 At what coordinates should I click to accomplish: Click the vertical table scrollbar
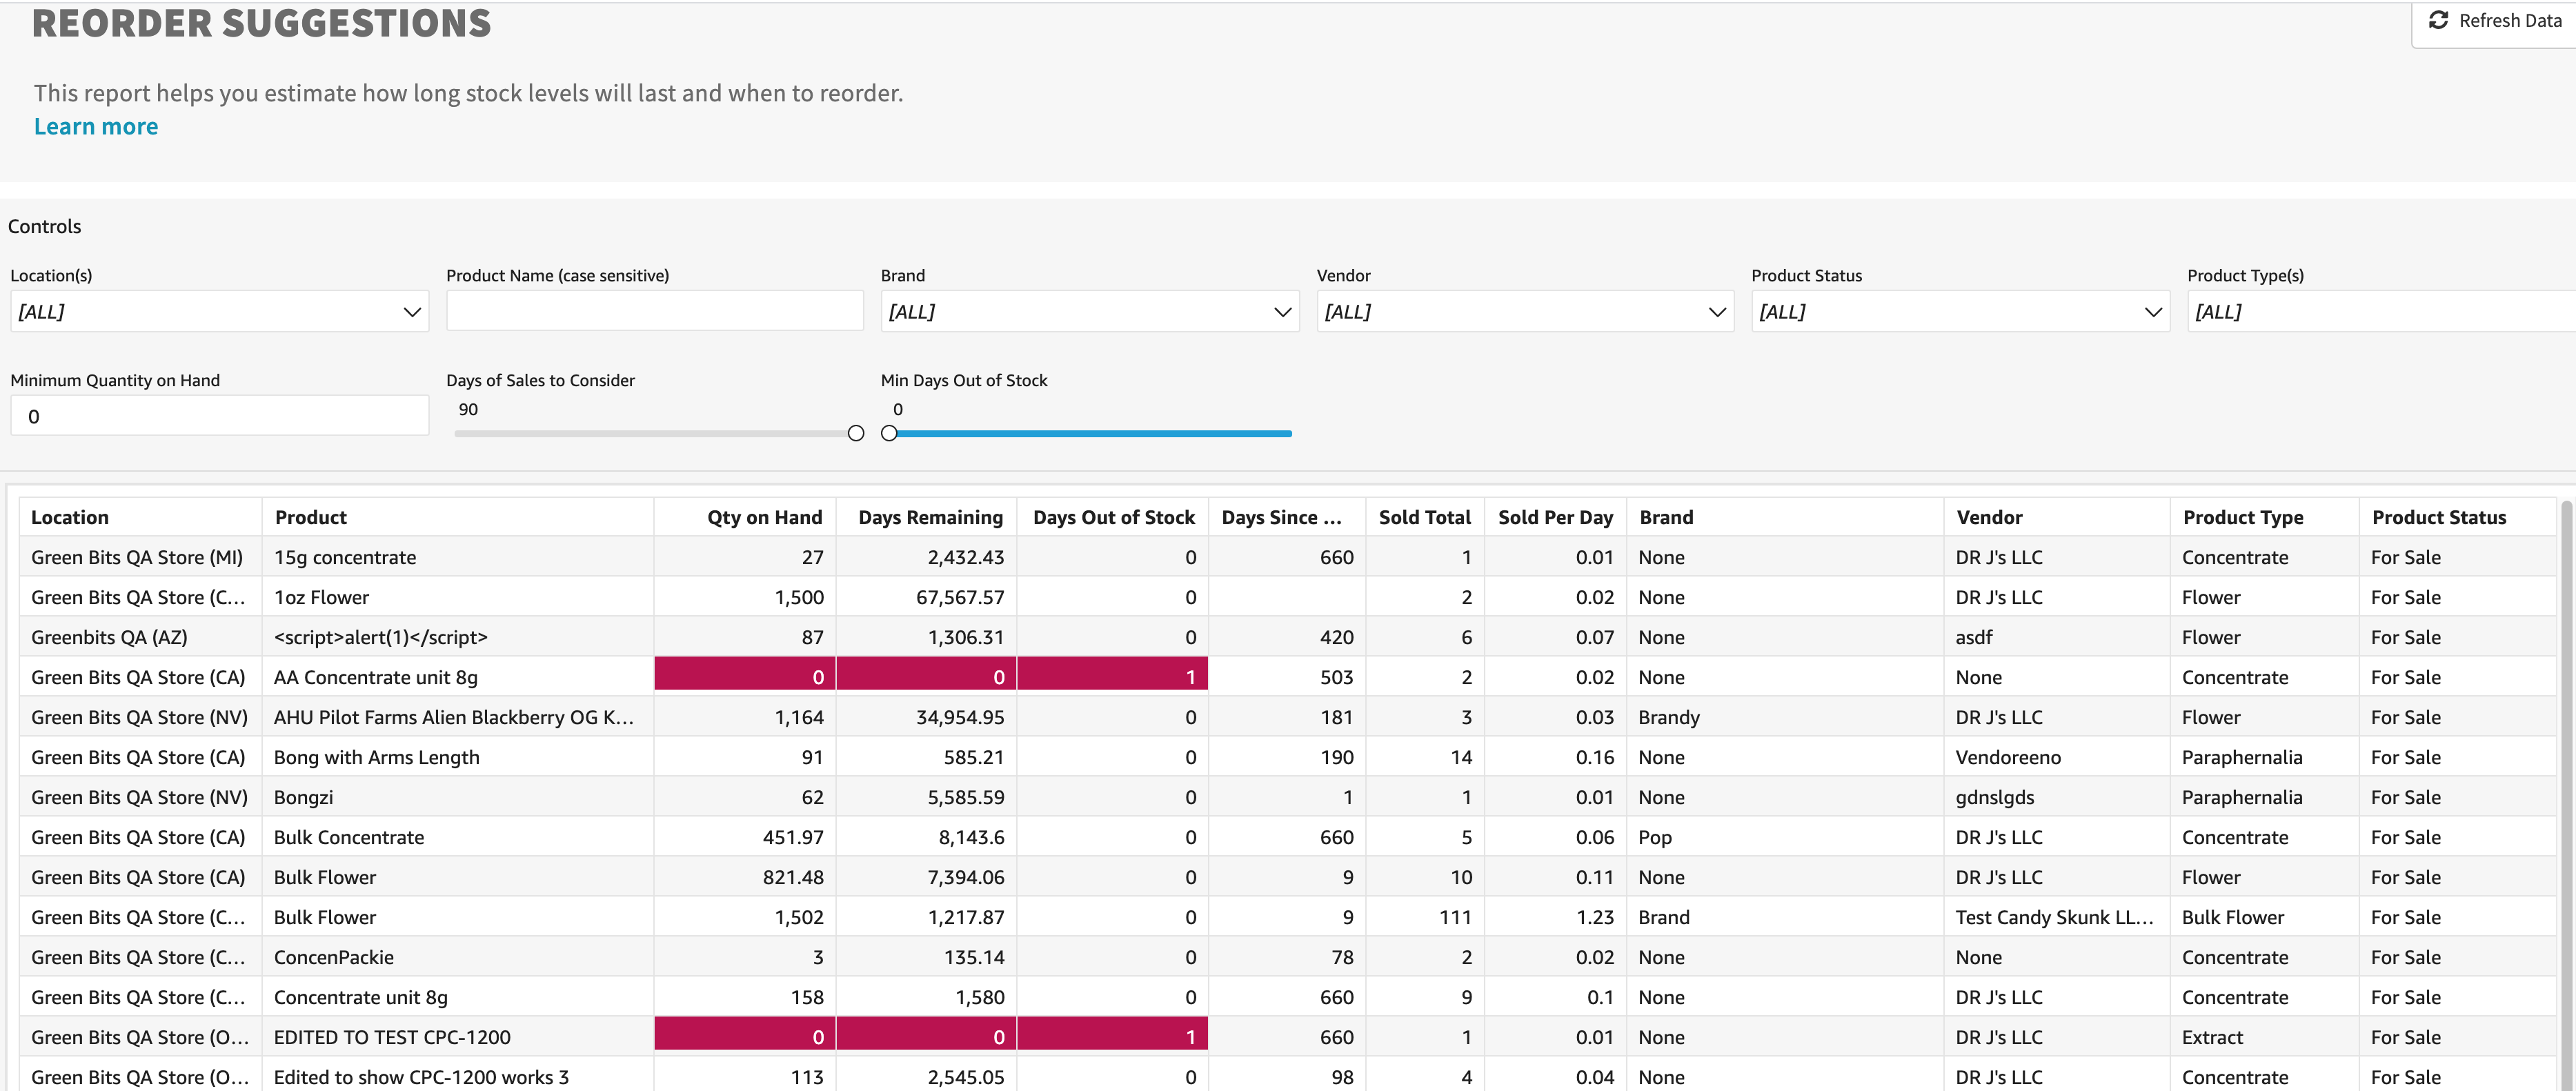pos(2567,795)
